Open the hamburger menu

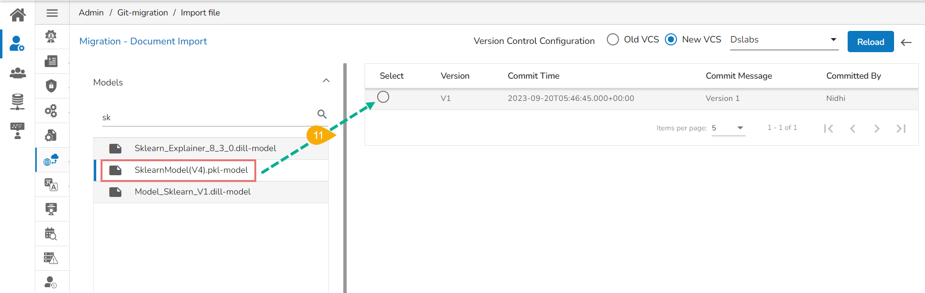click(52, 13)
